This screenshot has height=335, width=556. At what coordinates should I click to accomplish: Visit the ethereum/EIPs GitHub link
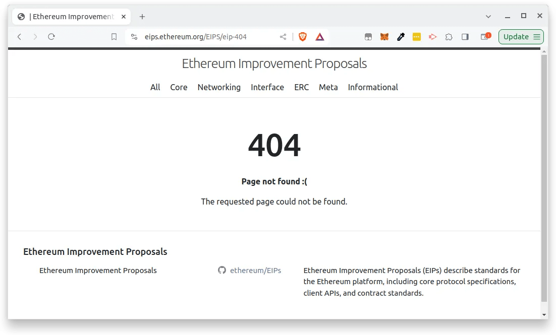(255, 271)
